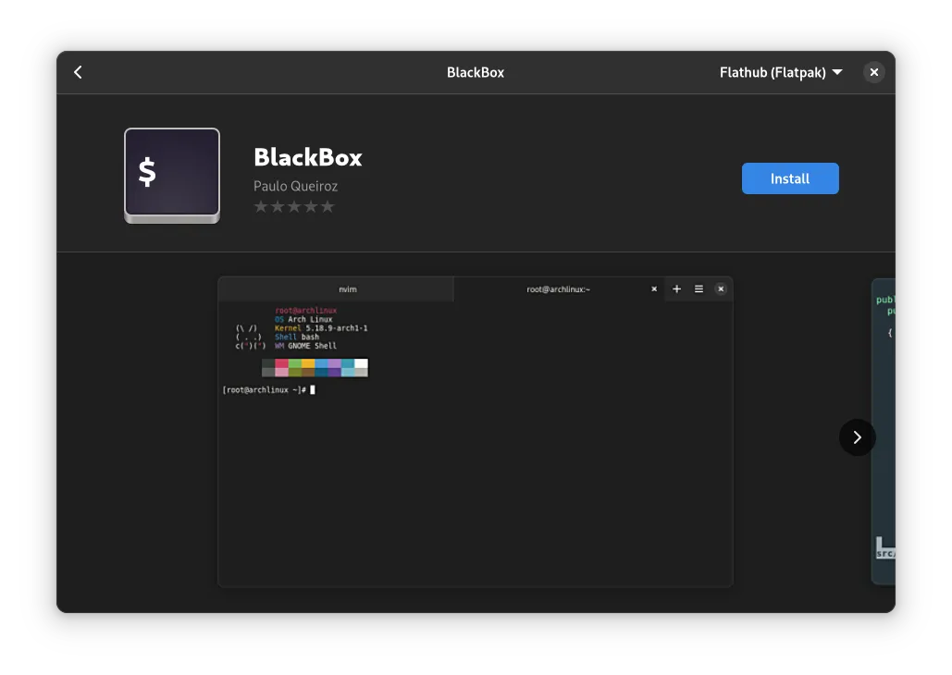Image resolution: width=952 pixels, height=675 pixels.
Task: Click the first star in the rating row
Action: 260,206
